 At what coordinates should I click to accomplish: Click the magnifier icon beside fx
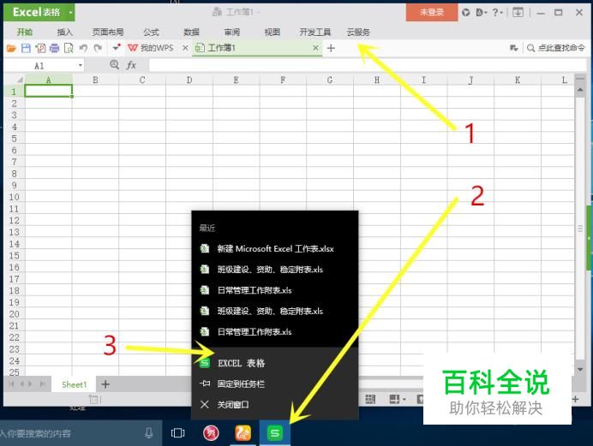pyautogui.click(x=114, y=64)
